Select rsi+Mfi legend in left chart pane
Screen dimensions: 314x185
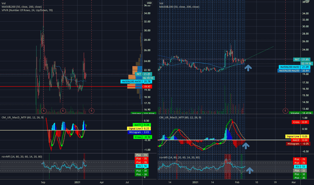[22, 157]
